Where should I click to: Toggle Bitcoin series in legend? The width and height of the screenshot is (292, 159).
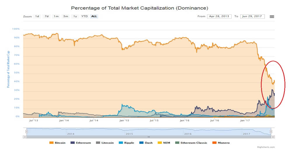pos(58,143)
